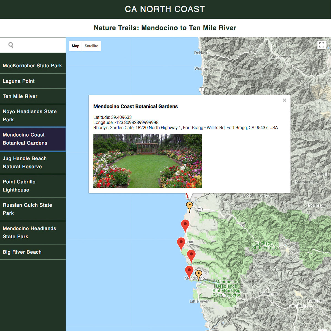Click the topmost red pin below Route 20
Viewport: 331px width, 331px height.
click(185, 226)
